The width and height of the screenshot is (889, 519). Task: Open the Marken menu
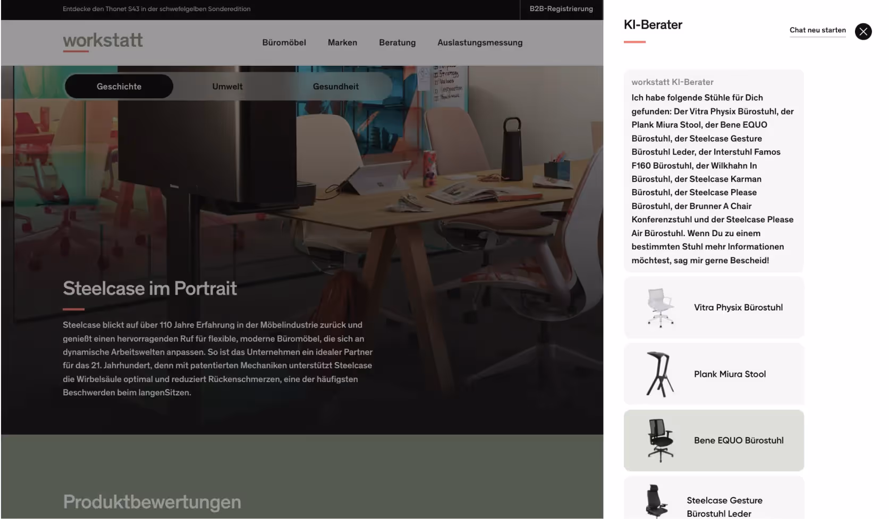click(342, 42)
